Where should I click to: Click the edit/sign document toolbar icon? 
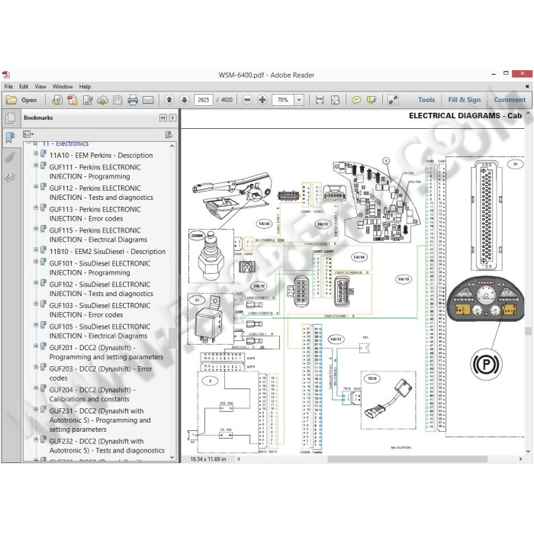pos(88,100)
